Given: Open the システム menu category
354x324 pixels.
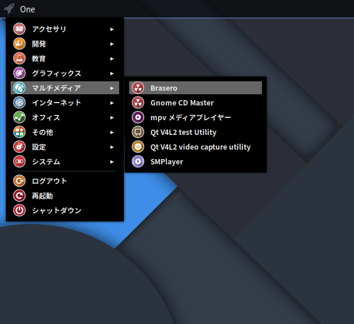Looking at the screenshot, I should pyautogui.click(x=65, y=161).
